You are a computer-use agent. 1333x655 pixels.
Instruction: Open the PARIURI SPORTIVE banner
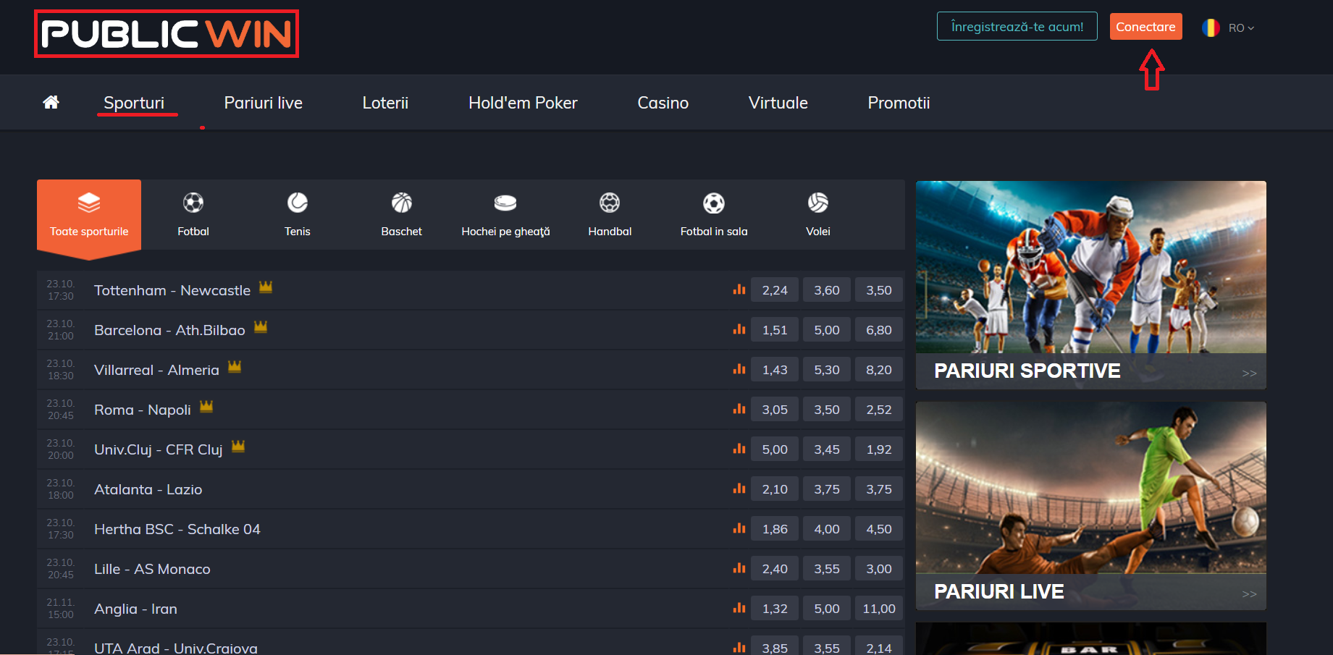pos(1091,285)
